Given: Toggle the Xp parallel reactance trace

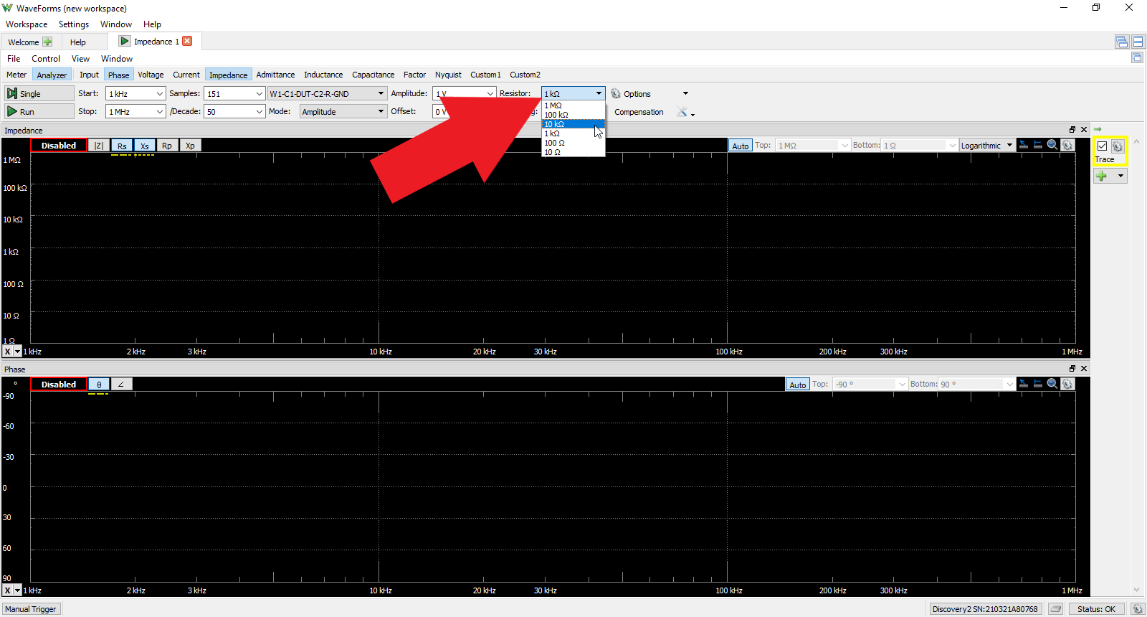Looking at the screenshot, I should [x=190, y=146].
